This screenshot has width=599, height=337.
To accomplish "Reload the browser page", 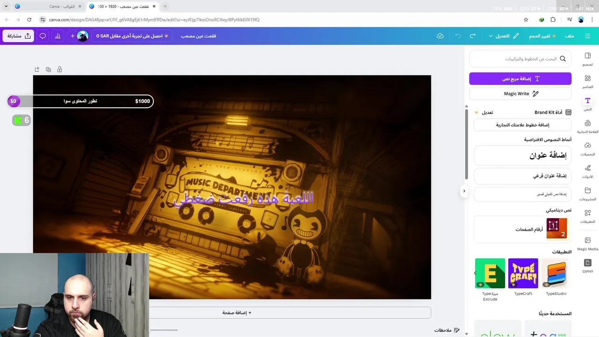I will [29, 20].
